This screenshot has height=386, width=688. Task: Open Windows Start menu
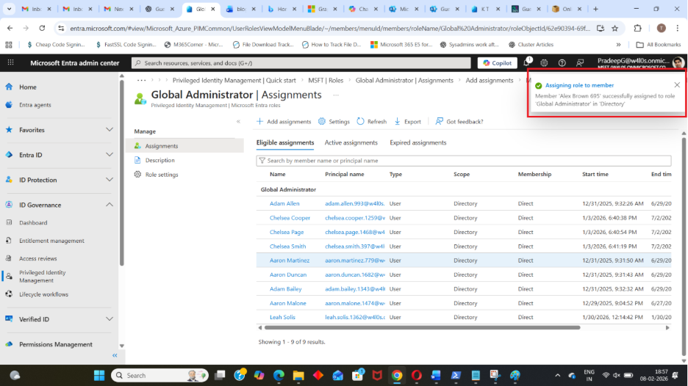click(x=99, y=375)
